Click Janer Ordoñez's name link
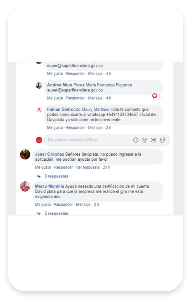This screenshot has height=302, width=191. tap(49, 154)
